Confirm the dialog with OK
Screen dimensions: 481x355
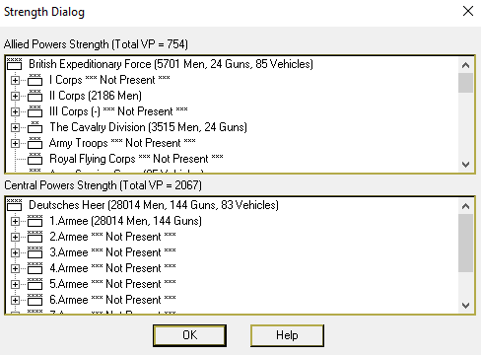click(x=189, y=335)
